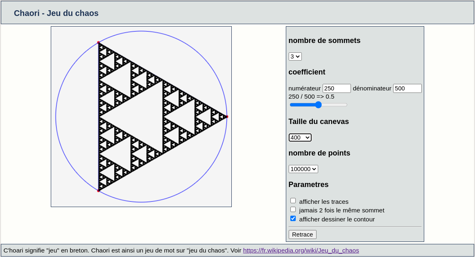The height and width of the screenshot is (257, 475).
Task: Focus the dénominateur input field
Action: point(407,88)
